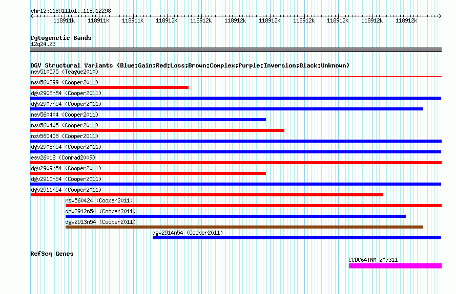Click the DGV Structural Variants track title
Viewport: 456px width, 294px height.
point(190,65)
